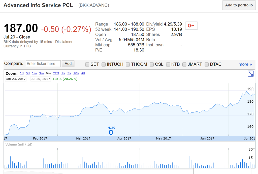Image resolution: width=258 pixels, height=174 pixels.
Task: Expand chart to full screen icon
Action: click(x=251, y=74)
